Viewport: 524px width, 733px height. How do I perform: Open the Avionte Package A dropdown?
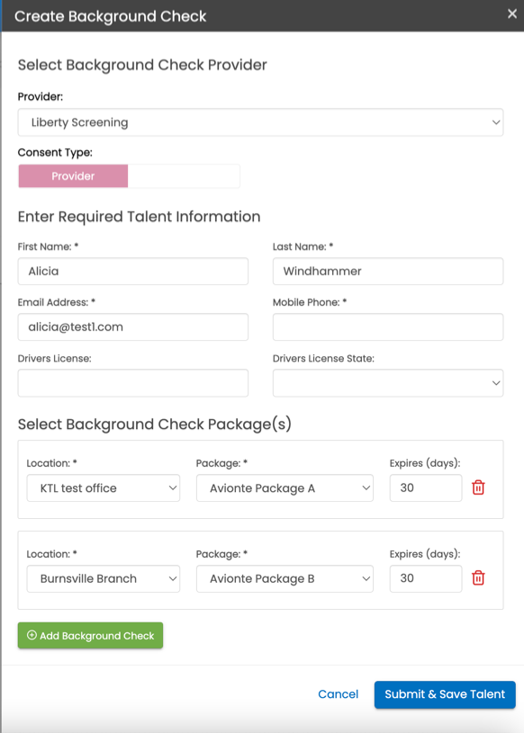tap(285, 488)
